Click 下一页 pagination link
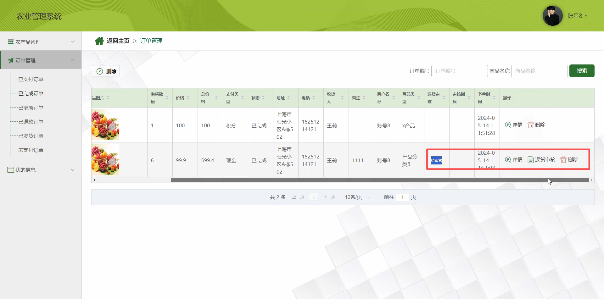This screenshot has width=604, height=299. 329,197
